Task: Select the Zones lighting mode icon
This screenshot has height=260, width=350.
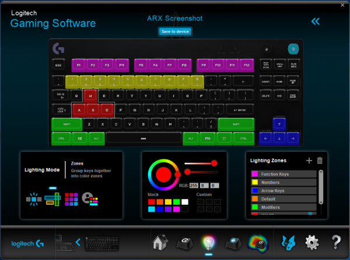Action: [52, 199]
